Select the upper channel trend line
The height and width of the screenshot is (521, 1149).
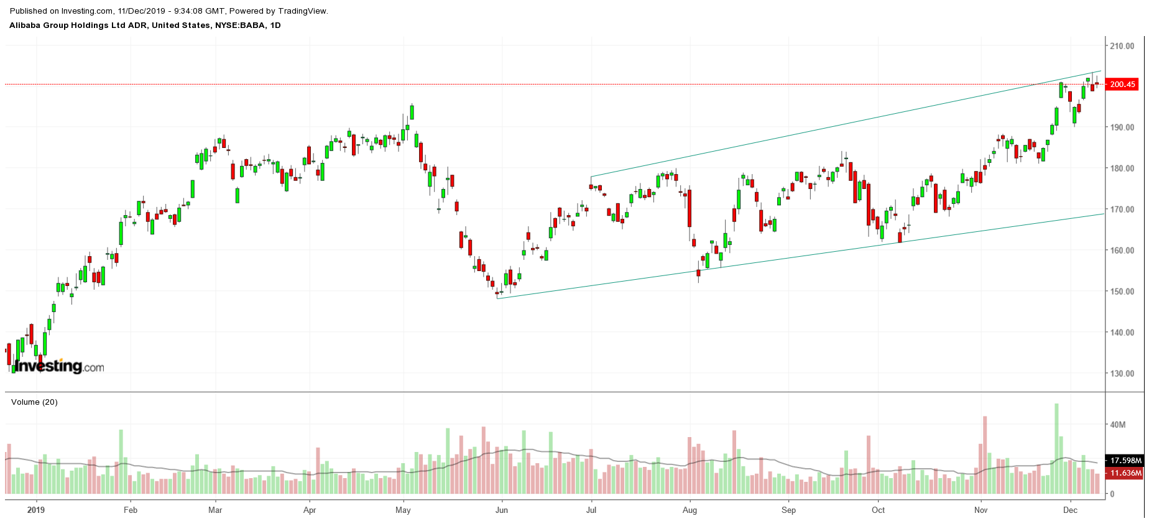[x=846, y=124]
